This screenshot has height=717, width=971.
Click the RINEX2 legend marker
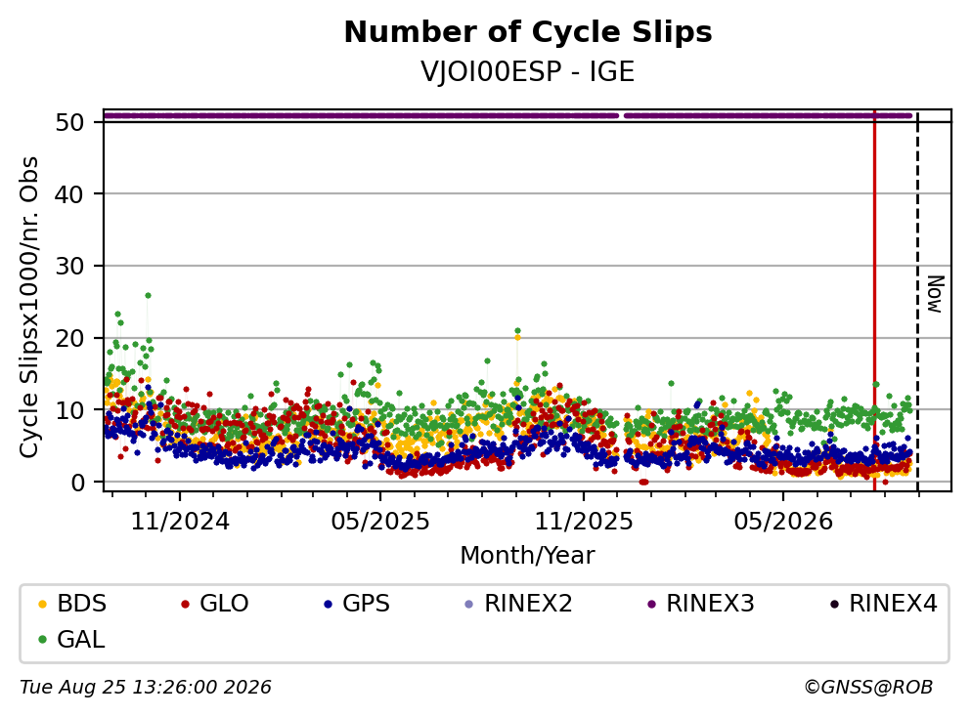(468, 604)
